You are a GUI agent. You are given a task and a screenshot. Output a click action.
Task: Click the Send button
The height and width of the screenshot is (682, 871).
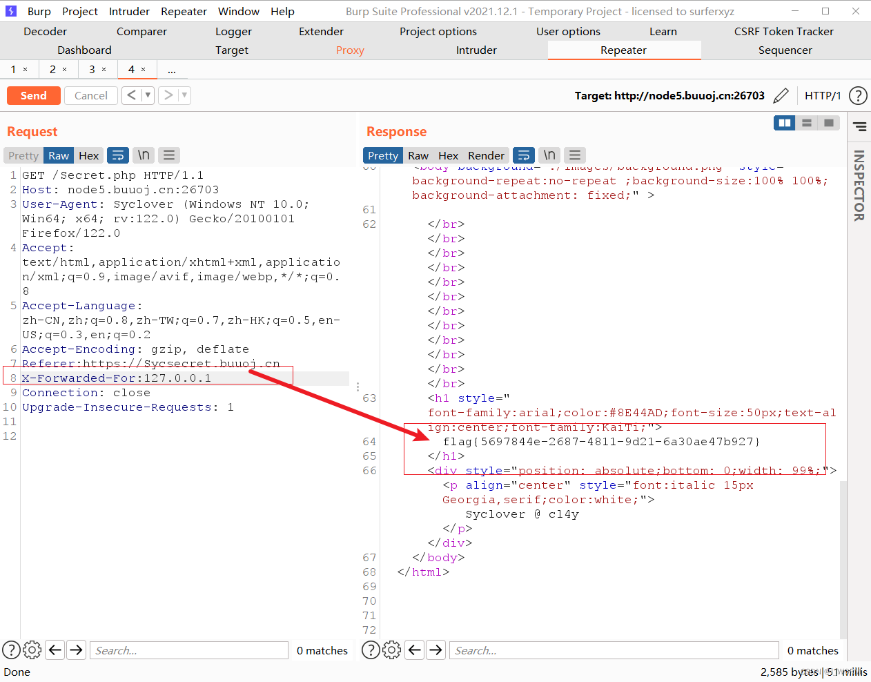point(34,95)
